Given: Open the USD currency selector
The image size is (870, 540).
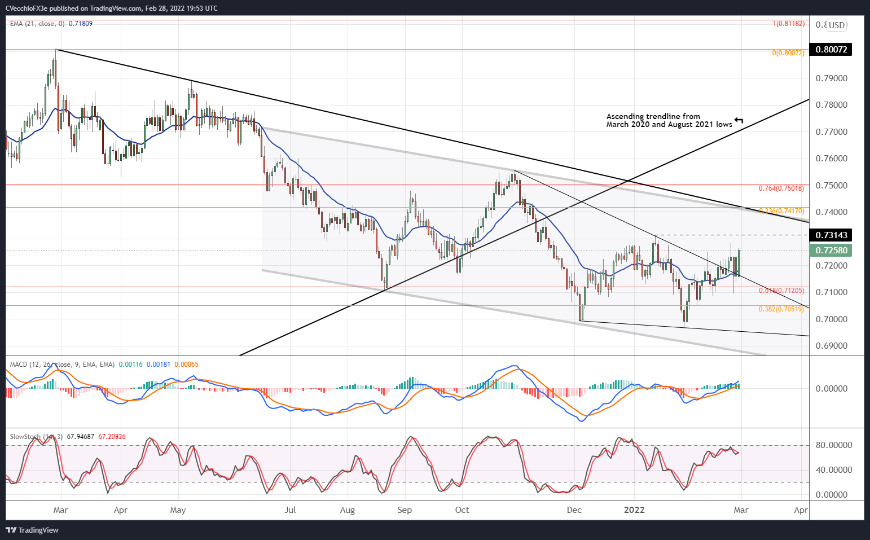Looking at the screenshot, I should 837,25.
